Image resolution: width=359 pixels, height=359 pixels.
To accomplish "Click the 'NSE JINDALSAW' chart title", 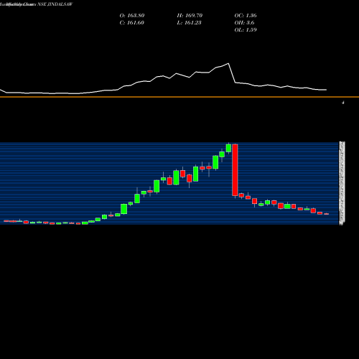I will point(55,4).
